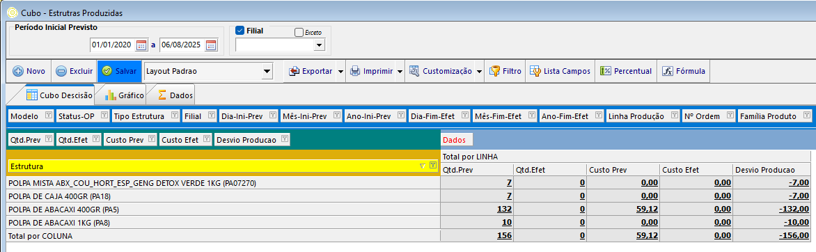Viewport: 816px width, 252px height.
Task: Expand the Exportar dropdown arrow
Action: point(340,71)
